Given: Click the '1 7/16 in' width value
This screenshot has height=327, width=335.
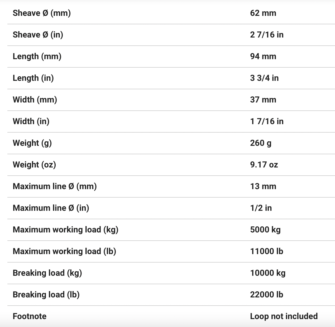Looking at the screenshot, I should pos(267,121).
